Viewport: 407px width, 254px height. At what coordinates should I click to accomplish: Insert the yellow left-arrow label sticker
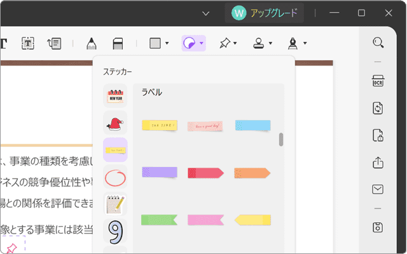coord(253,220)
